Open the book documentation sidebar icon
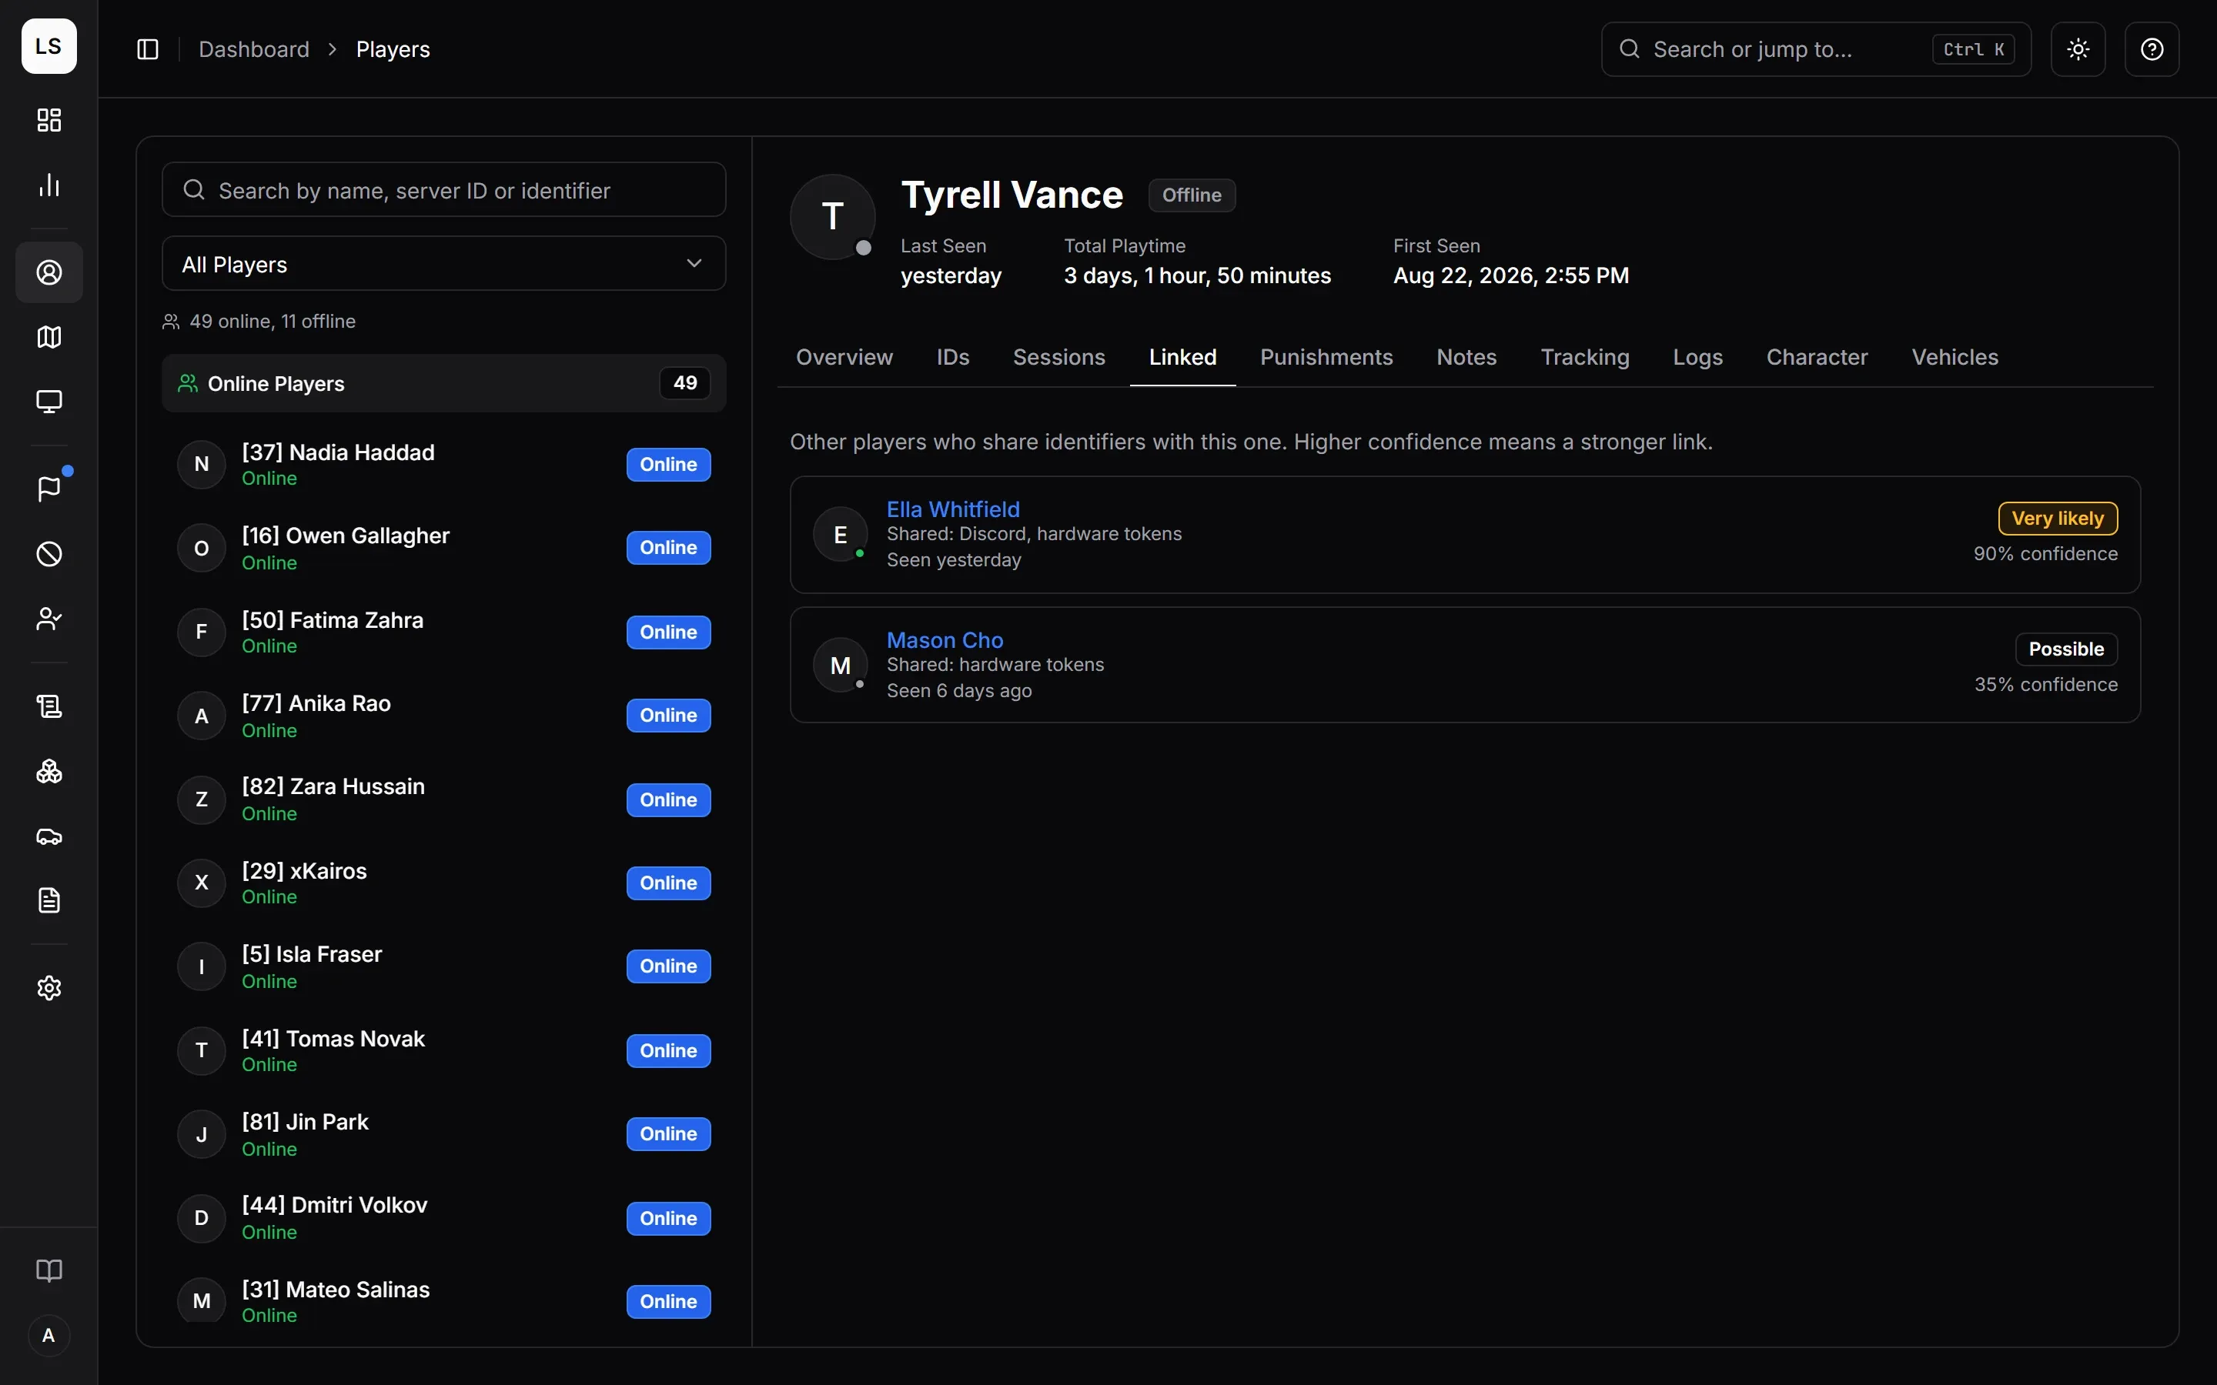2217x1385 pixels. click(x=48, y=1270)
